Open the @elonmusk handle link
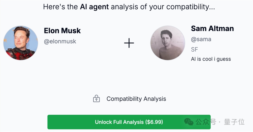Screen dimensions: 253x132 [60, 41]
